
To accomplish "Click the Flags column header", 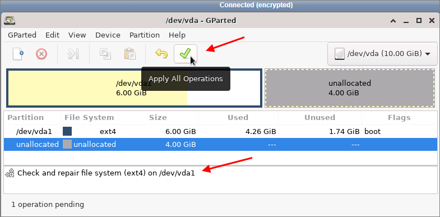I will [399, 118].
